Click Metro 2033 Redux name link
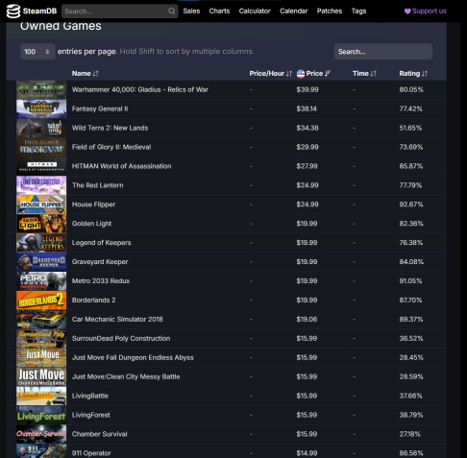Viewport: 467px width, 458px height. [x=101, y=281]
